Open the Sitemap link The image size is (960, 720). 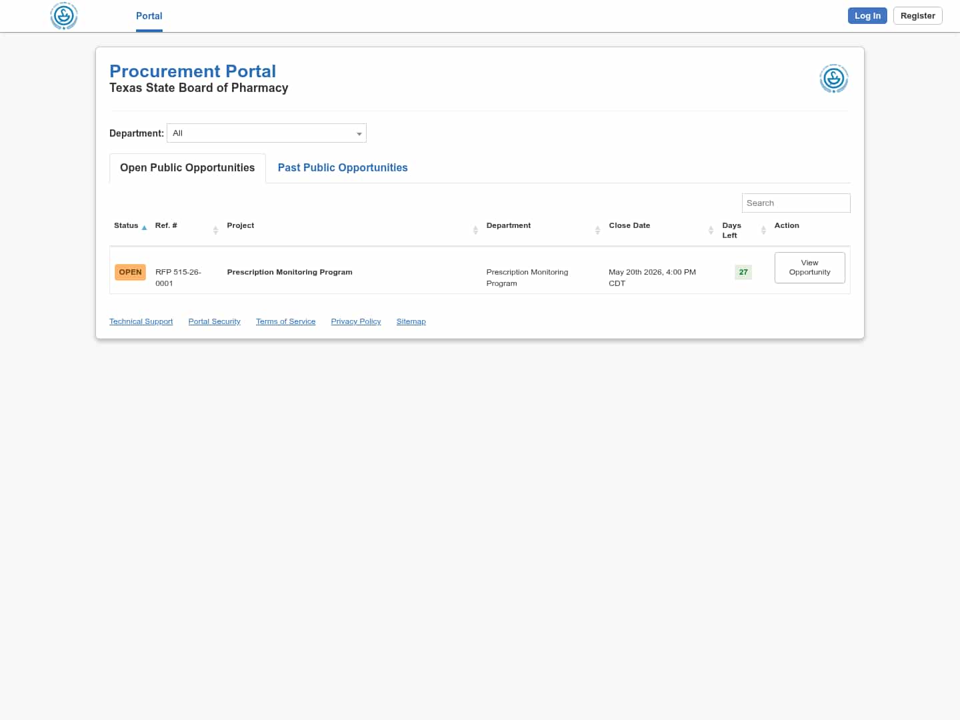[x=411, y=321]
